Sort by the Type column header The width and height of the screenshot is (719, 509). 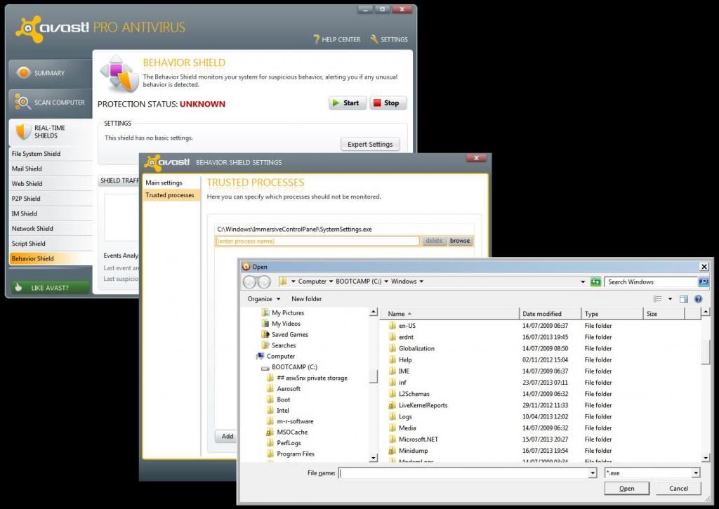612,314
